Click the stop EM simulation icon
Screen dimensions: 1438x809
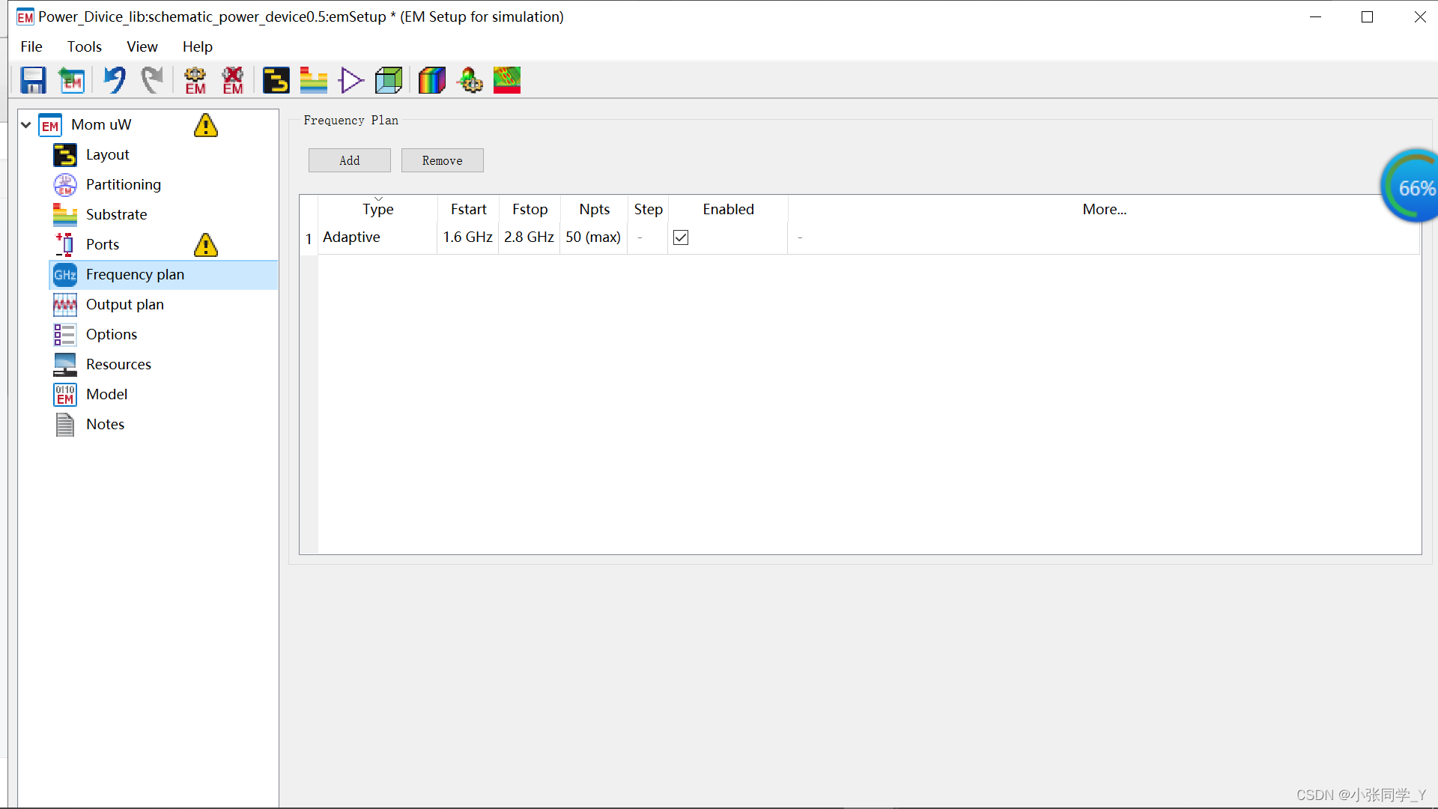[233, 80]
